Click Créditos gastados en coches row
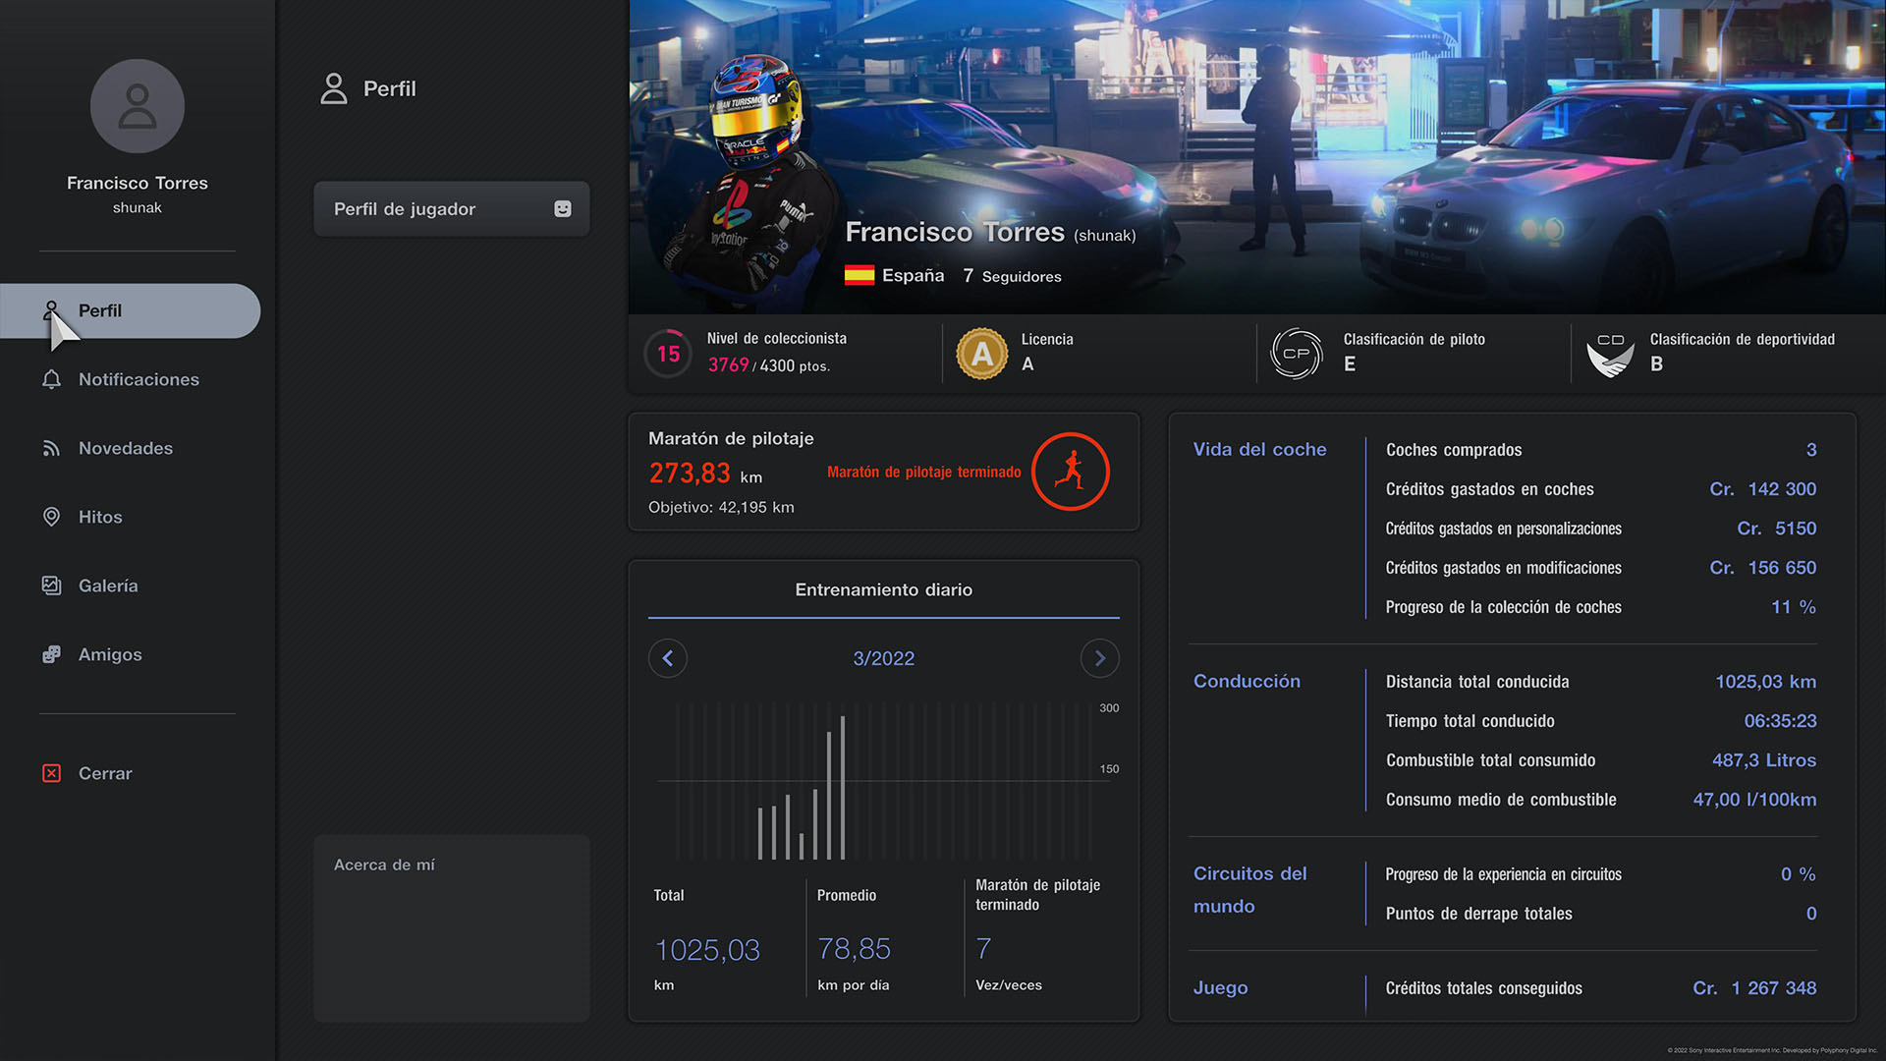Viewport: 1886px width, 1061px height. pyautogui.click(x=1601, y=489)
